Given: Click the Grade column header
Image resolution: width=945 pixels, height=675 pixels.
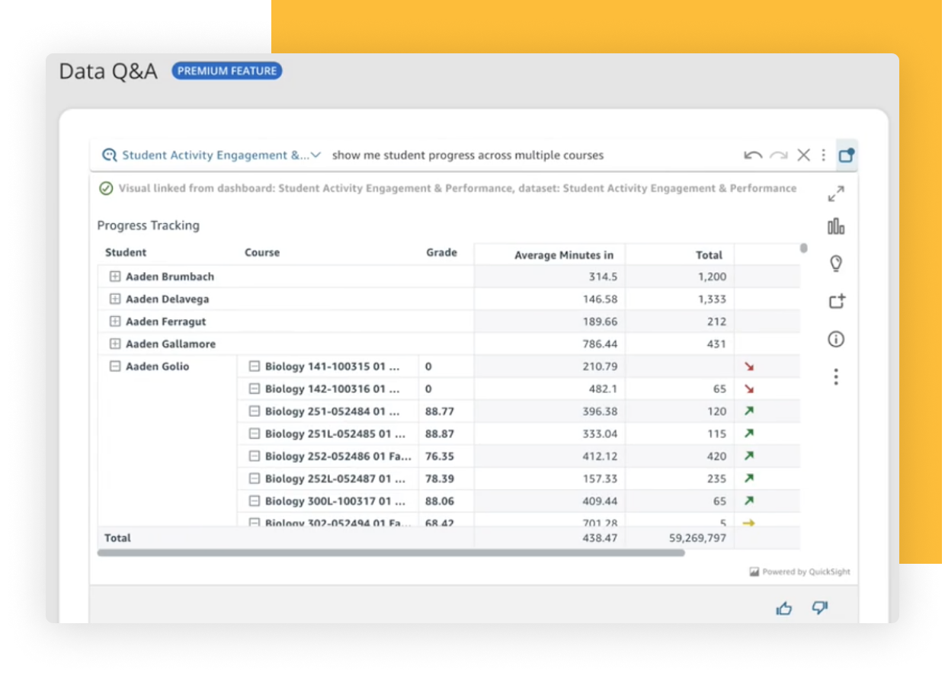Looking at the screenshot, I should click(441, 253).
